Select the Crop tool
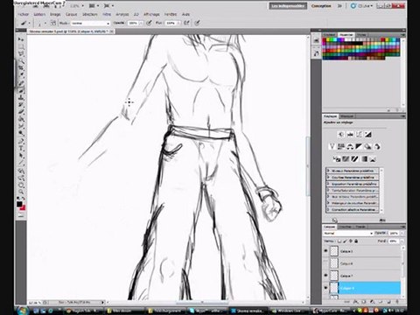Viewport: 420px width, 315px height. tap(21, 68)
